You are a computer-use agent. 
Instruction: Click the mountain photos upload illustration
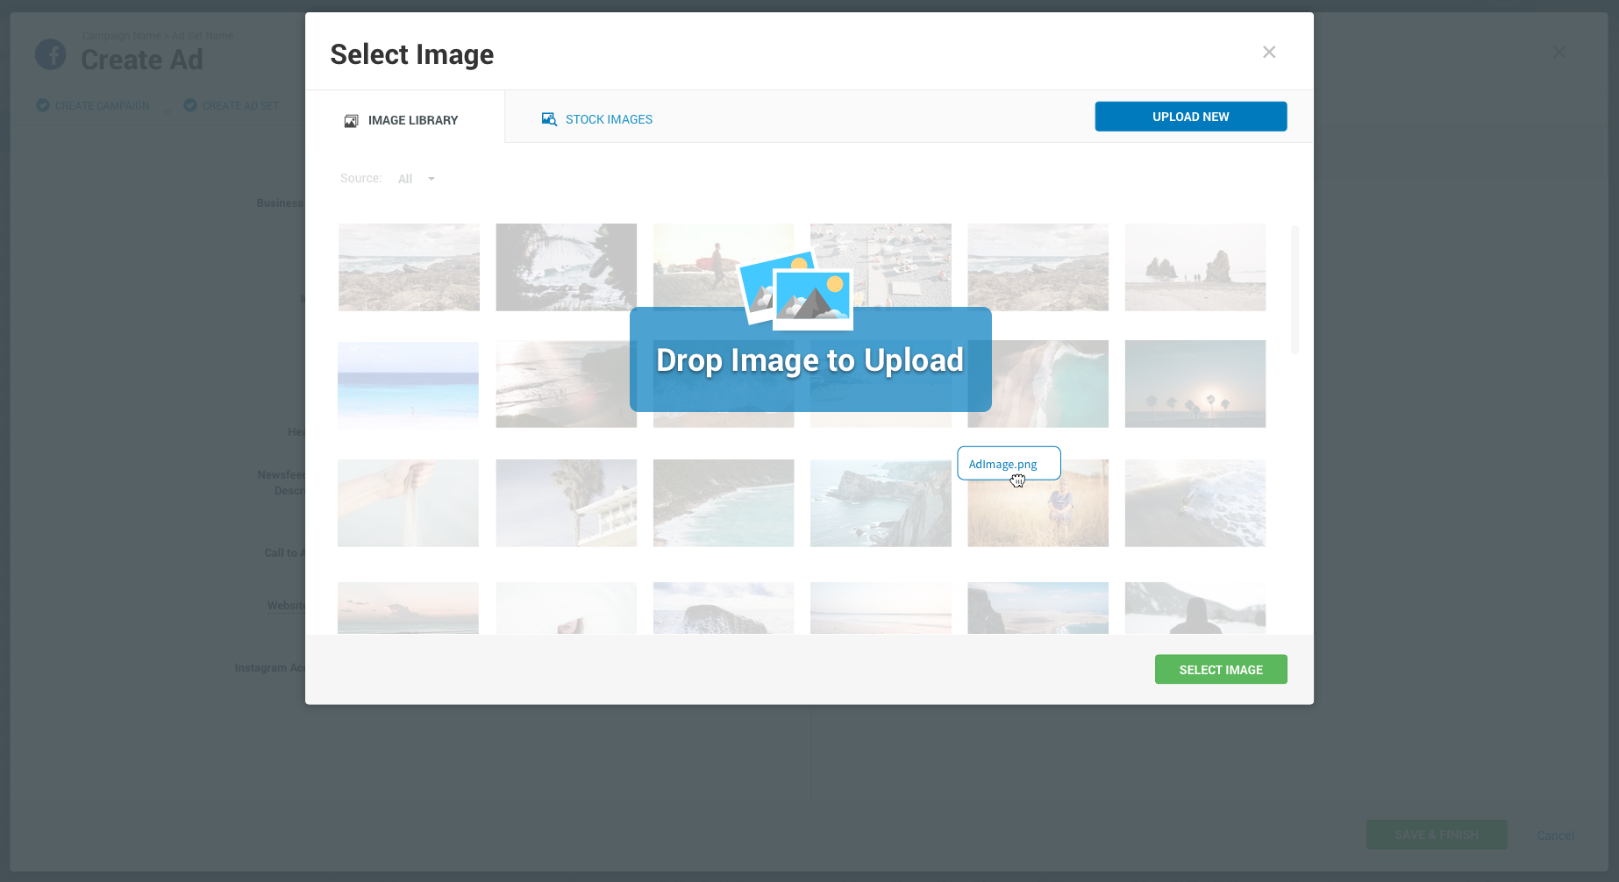[x=796, y=292]
